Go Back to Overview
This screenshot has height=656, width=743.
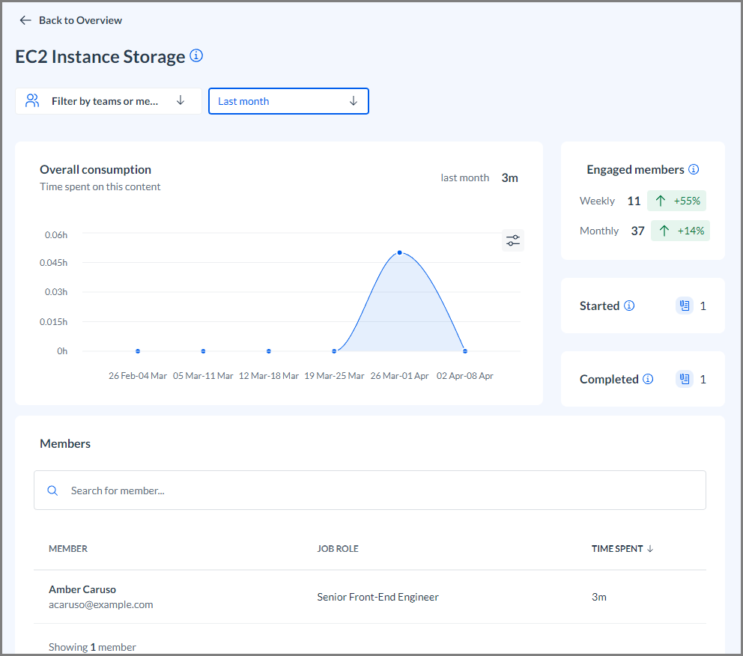pyautogui.click(x=80, y=20)
